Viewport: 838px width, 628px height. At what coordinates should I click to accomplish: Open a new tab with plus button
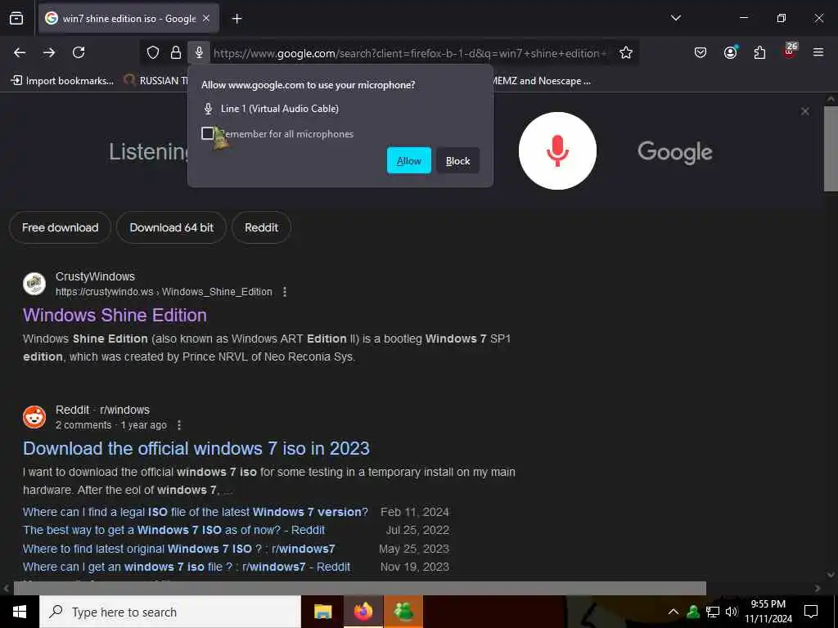(x=237, y=19)
